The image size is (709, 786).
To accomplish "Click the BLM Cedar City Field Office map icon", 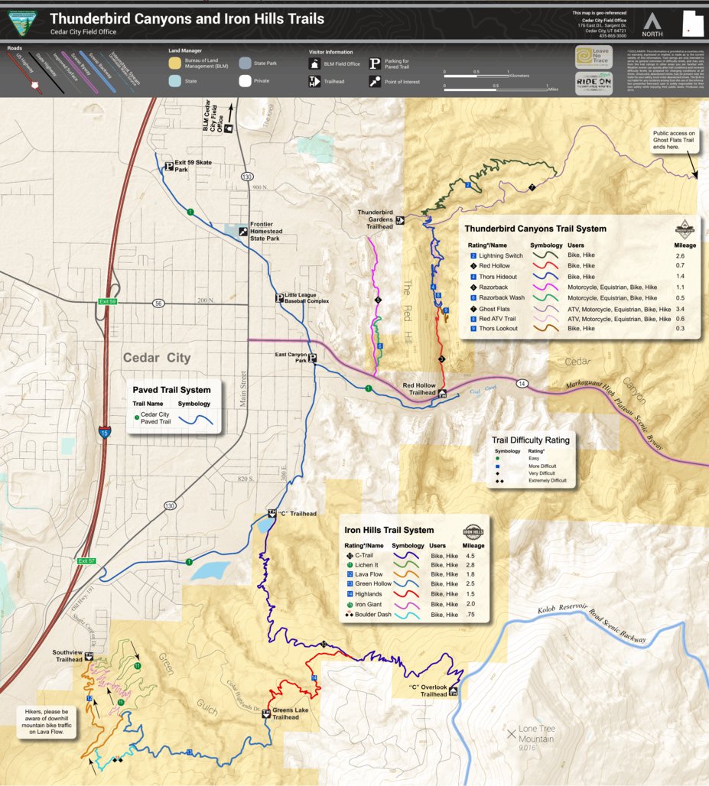I will pos(228,128).
